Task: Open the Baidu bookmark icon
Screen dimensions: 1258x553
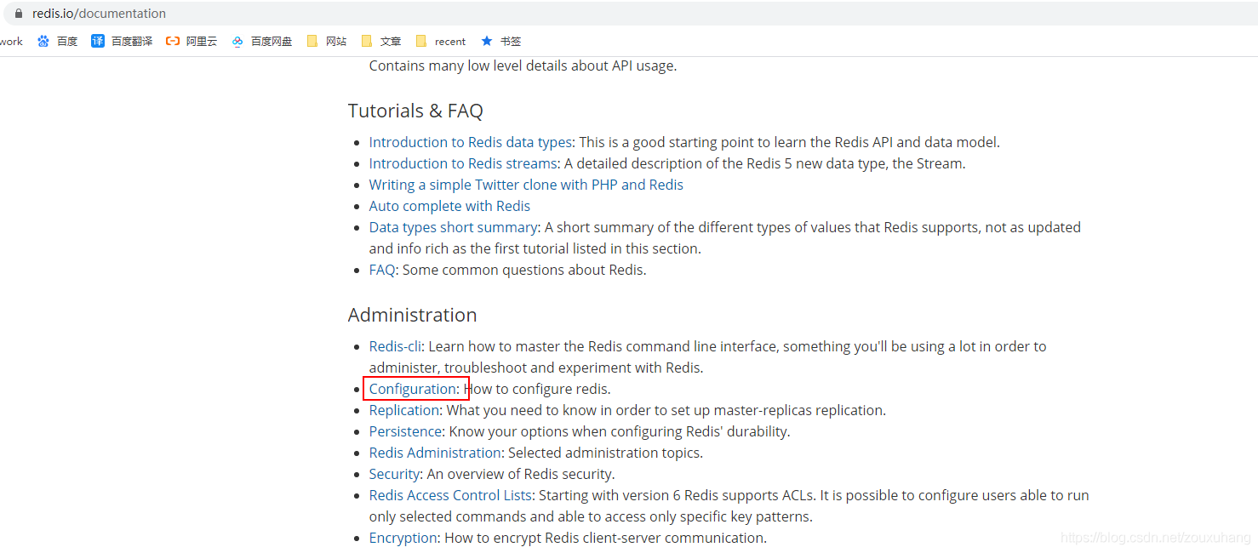Action: pyautogui.click(x=43, y=40)
